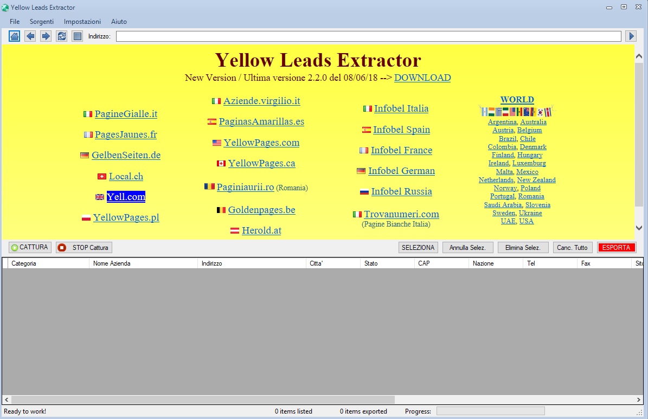Viewport: 648px width, 419px height.
Task: Click the Spanish flag beside Infobel Spain
Action: tap(367, 130)
